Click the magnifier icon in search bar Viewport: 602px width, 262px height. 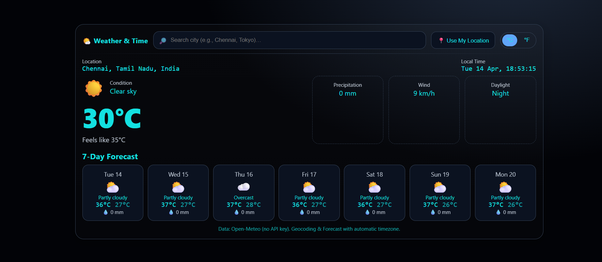click(x=163, y=40)
